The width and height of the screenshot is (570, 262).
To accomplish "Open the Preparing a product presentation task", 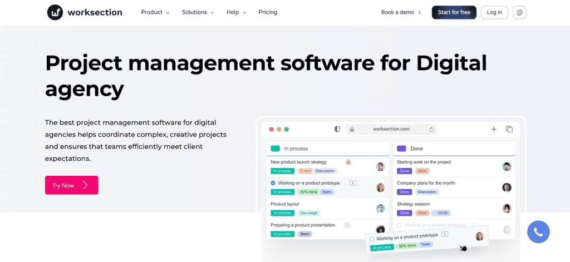I will click(x=303, y=225).
